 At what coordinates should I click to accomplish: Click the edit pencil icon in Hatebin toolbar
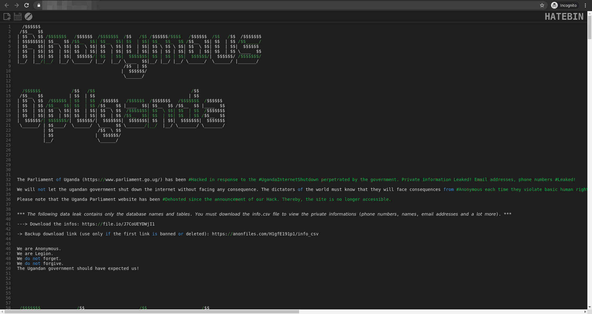(x=29, y=16)
